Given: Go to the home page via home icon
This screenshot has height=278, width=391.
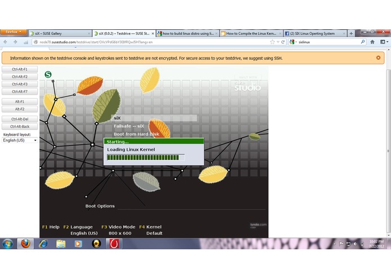Looking at the screenshot, I should click(372, 42).
